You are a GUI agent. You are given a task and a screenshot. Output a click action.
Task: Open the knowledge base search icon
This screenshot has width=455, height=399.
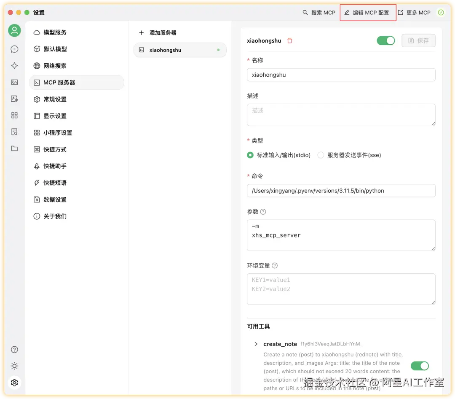14,132
